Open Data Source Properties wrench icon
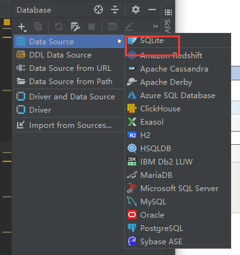Viewport: 240px width, 255px height. click(75, 27)
